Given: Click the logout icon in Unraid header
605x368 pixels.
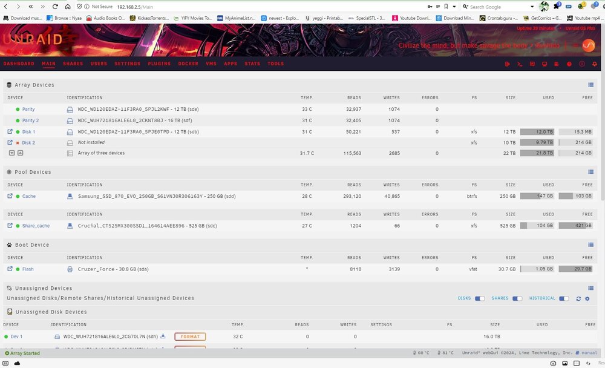Looking at the screenshot, I should point(508,64).
